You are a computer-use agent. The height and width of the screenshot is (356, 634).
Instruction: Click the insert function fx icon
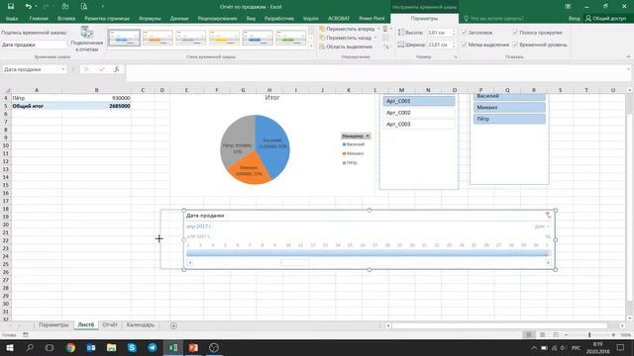117,69
